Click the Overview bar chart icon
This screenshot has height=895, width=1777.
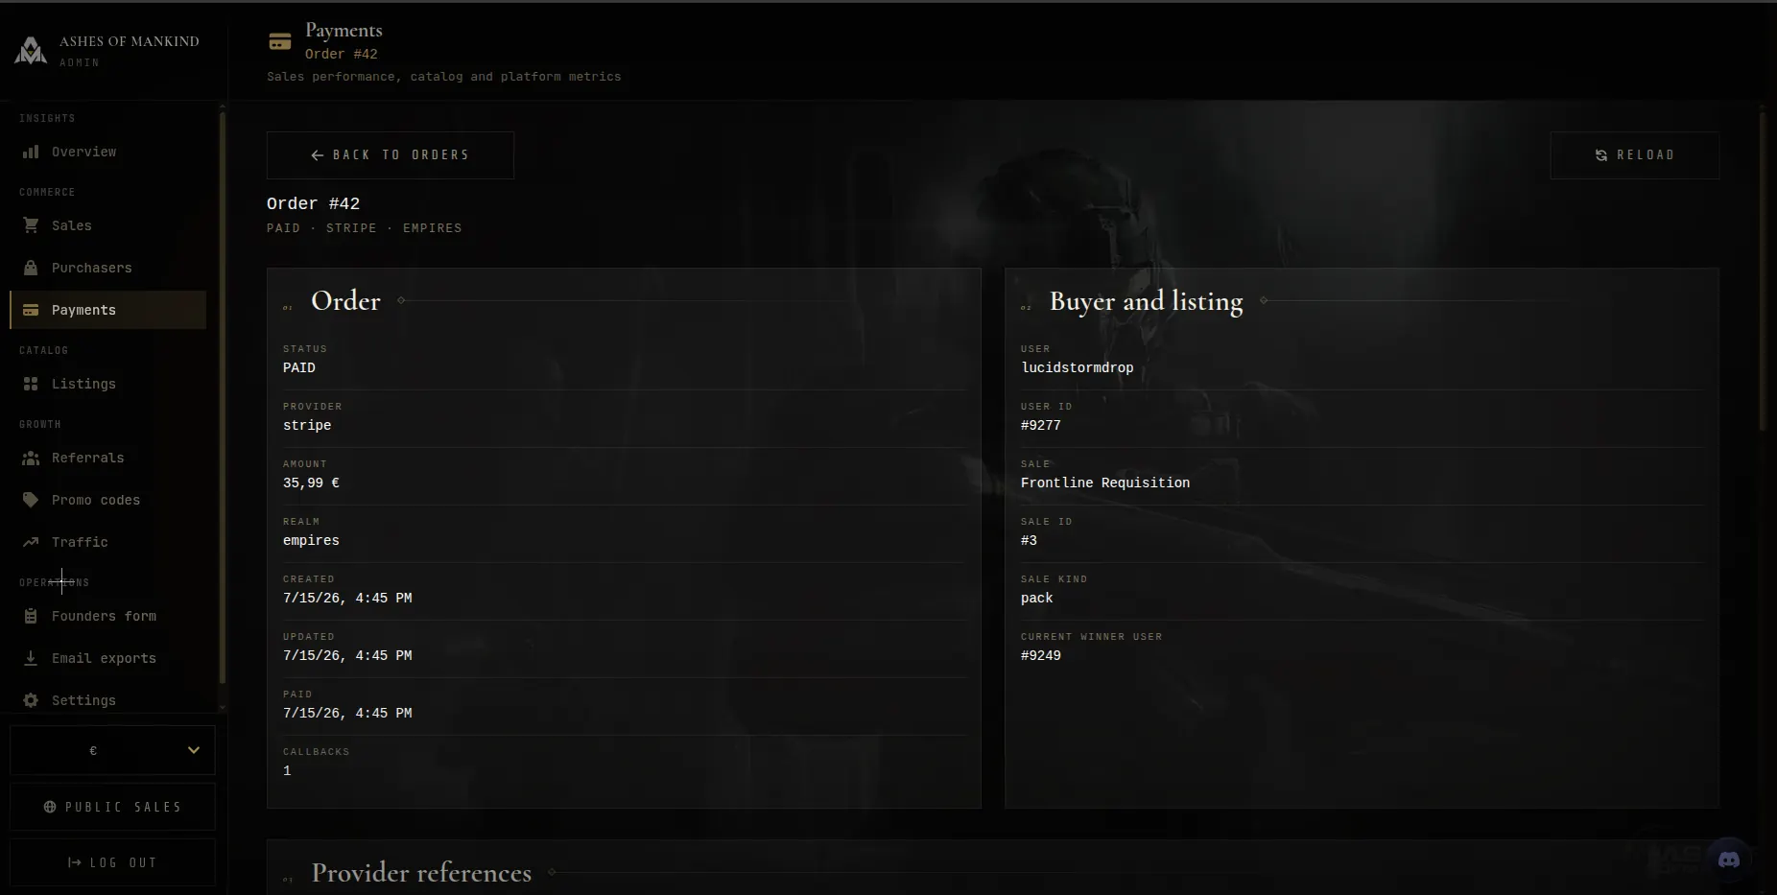point(31,152)
